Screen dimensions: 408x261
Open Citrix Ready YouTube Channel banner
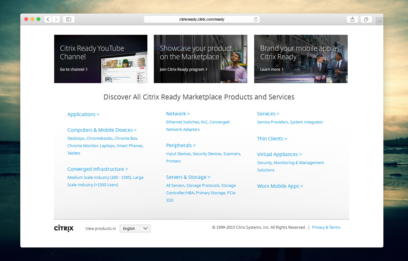click(101, 59)
